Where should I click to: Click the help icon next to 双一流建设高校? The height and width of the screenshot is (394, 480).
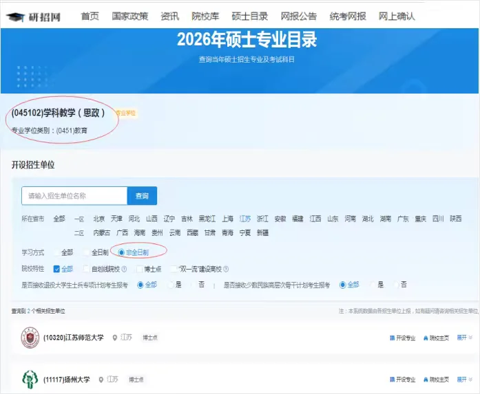click(x=226, y=269)
